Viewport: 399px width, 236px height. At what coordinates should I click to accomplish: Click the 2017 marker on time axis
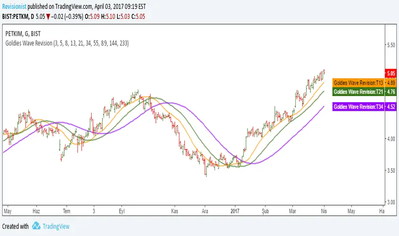point(236,212)
